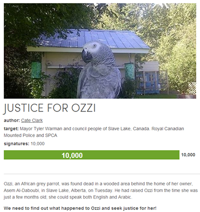Click the left green hanging lantern
This screenshot has height=212, width=200.
pyautogui.click(x=36, y=70)
